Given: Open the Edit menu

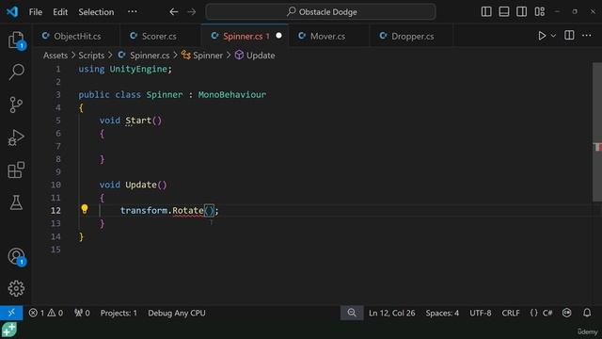Looking at the screenshot, I should [60, 12].
